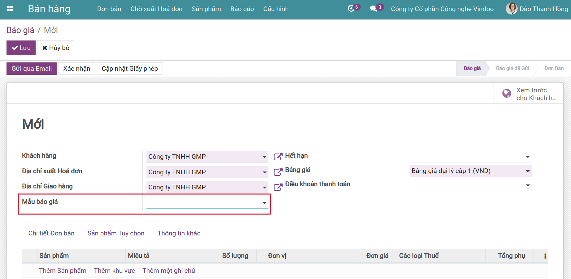This screenshot has width=571, height=279.
Task: Open the Sản phẩm menu
Action: (206, 9)
